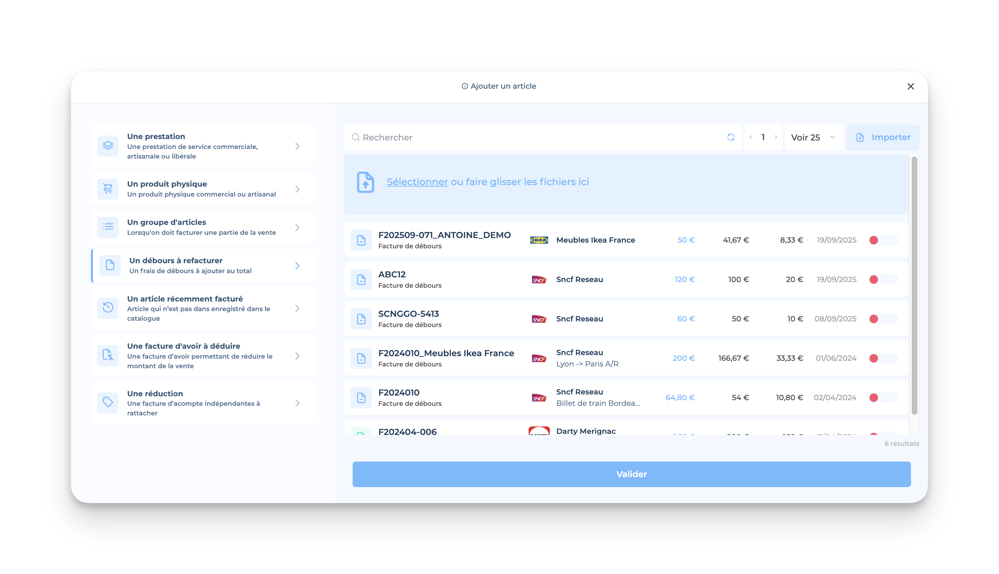Click the Sélectionner link for files
The height and width of the screenshot is (574, 999).
point(417,182)
